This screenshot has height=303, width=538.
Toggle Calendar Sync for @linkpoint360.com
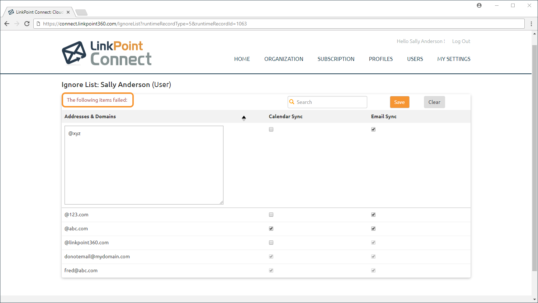pos(271,242)
